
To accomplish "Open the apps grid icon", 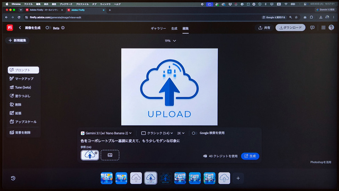I will [x=323, y=28].
